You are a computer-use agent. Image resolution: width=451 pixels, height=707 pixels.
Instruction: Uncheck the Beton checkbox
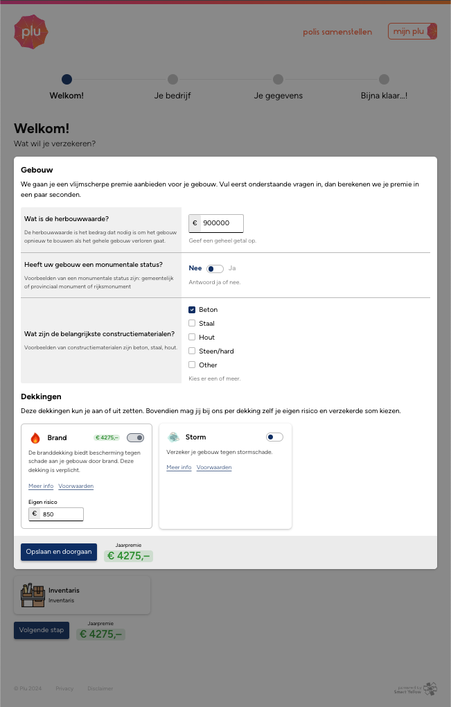(192, 310)
